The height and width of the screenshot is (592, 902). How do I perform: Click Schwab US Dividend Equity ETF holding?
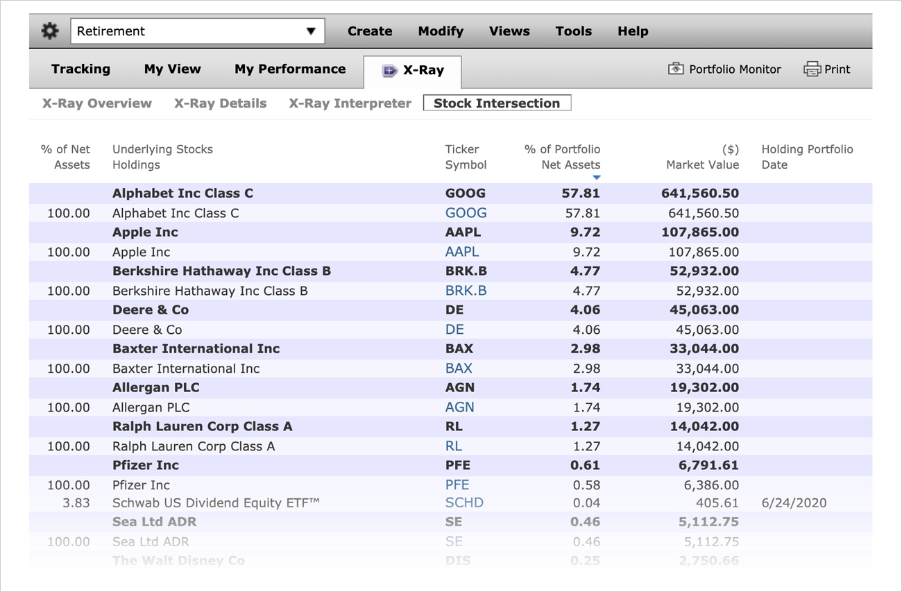tap(216, 503)
